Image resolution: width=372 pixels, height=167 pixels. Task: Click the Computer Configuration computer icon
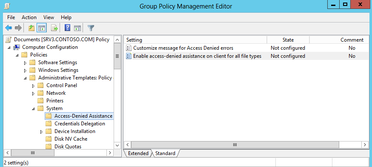(x=17, y=47)
